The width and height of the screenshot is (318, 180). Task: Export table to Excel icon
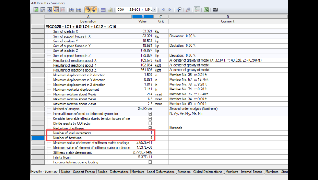click(x=206, y=10)
